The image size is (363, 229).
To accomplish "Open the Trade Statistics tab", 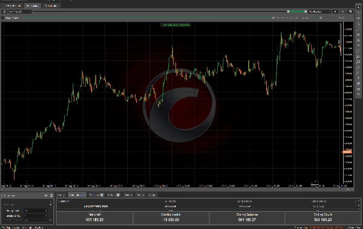I will click(77, 195).
